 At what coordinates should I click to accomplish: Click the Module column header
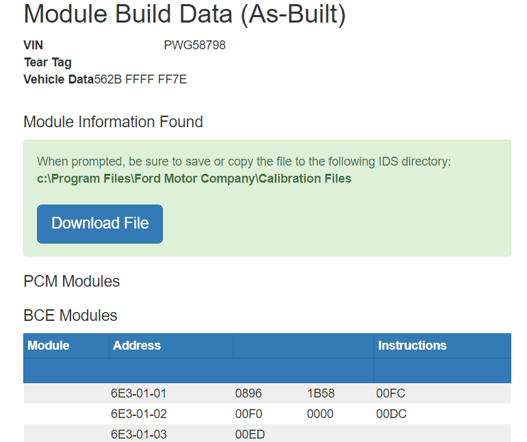[x=49, y=346]
